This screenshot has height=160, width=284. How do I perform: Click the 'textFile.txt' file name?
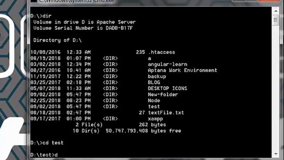[x=166, y=112]
